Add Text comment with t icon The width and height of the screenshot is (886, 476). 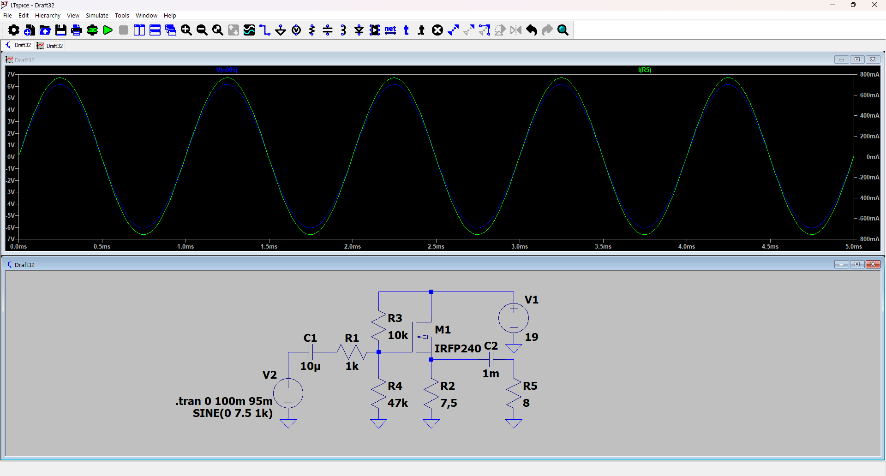tap(406, 30)
